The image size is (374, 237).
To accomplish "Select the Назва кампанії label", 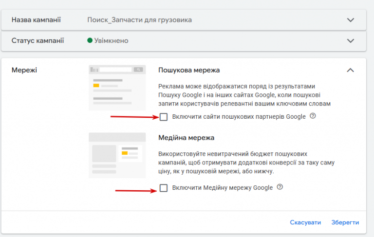I will (x=37, y=20).
